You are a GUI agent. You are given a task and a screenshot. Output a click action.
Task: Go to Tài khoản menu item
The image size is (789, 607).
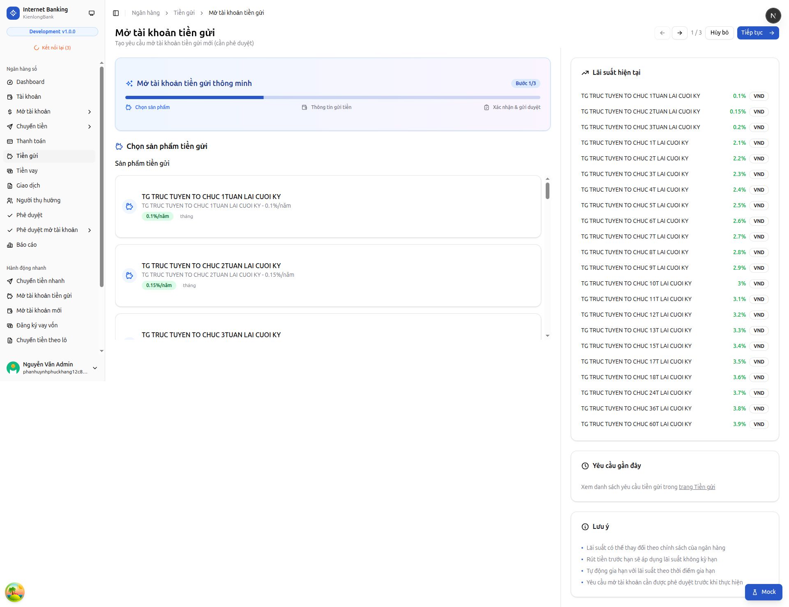click(x=49, y=97)
